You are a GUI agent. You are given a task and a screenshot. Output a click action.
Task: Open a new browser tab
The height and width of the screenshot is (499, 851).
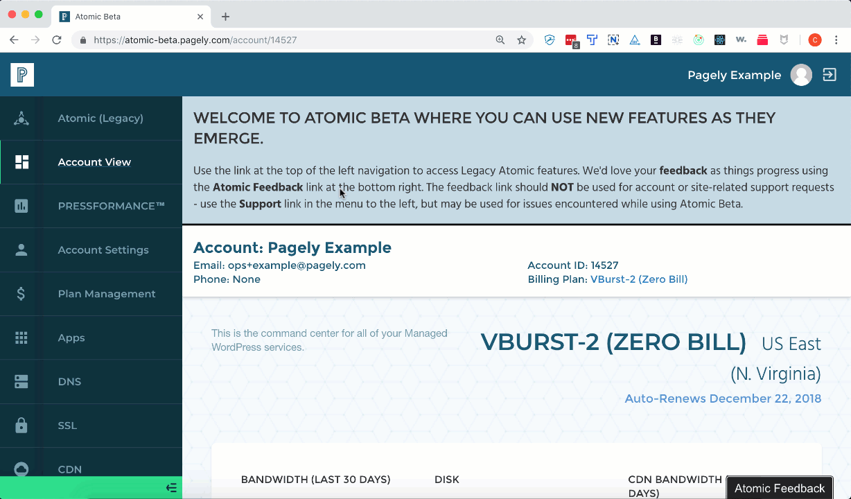click(225, 17)
